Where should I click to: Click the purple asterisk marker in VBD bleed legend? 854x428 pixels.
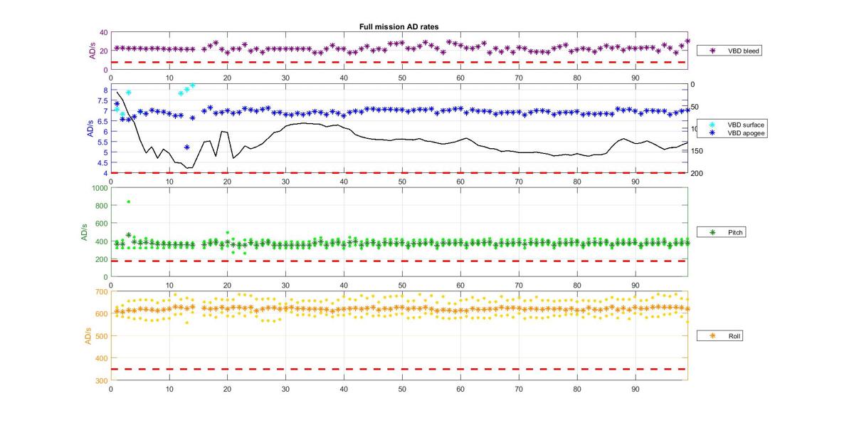[x=712, y=51]
